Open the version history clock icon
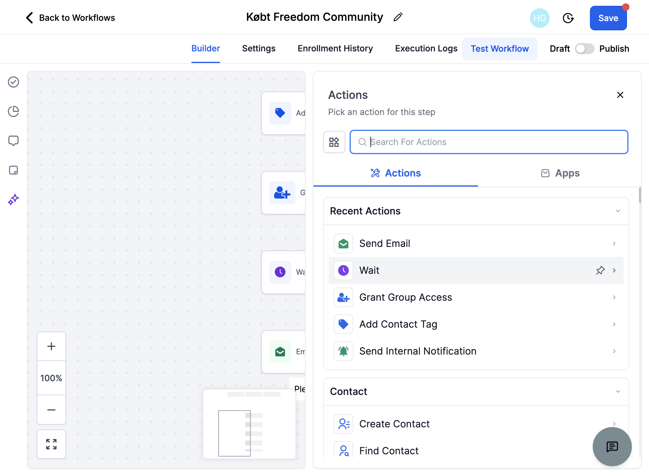 [568, 18]
